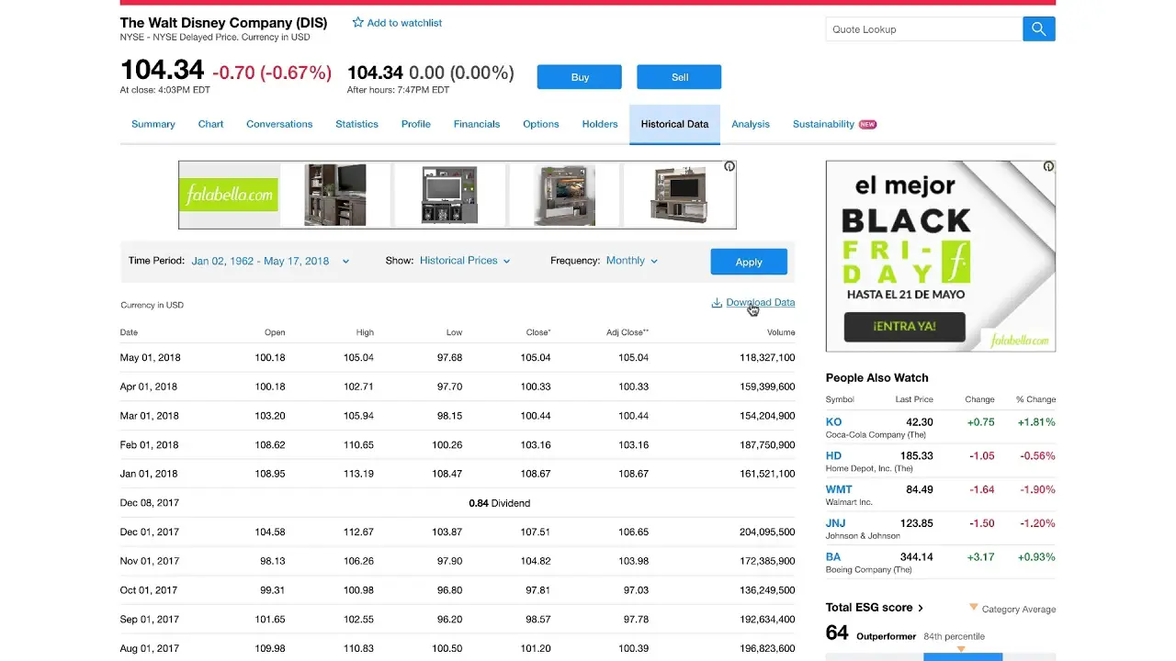Click the Download Data link
This screenshot has width=1176, height=661.
pyautogui.click(x=761, y=302)
